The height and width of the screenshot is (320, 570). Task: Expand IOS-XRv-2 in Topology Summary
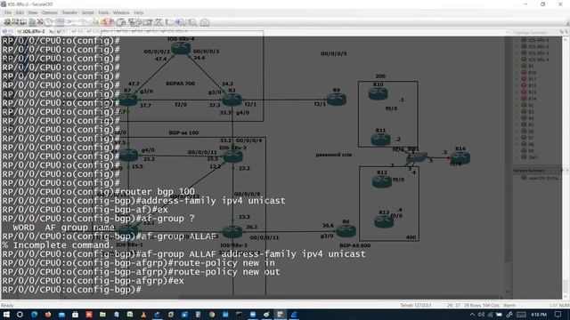pos(517,46)
